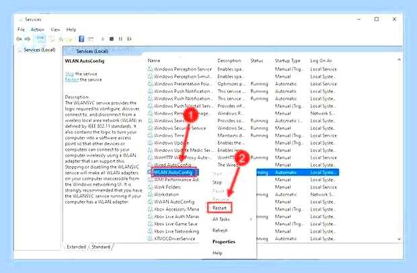Click the scrollbar up arrow of the service list
Screen dimensions: 417x273
point(399,60)
